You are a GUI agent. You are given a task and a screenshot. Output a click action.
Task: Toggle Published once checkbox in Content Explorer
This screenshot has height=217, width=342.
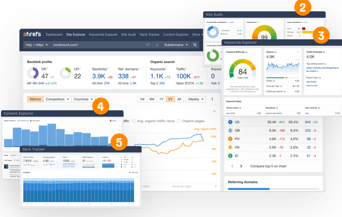[x=18, y=121]
